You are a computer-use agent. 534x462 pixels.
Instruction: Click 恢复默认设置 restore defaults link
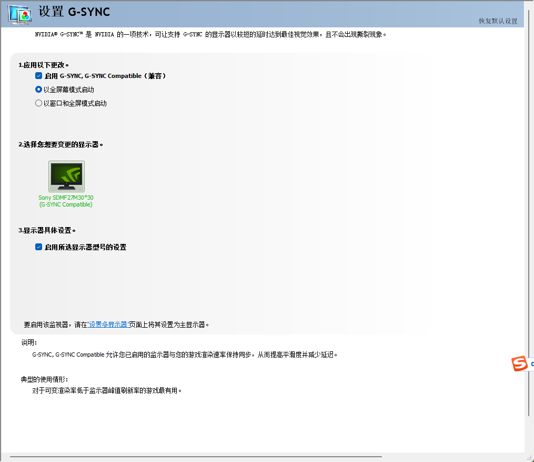(498, 21)
